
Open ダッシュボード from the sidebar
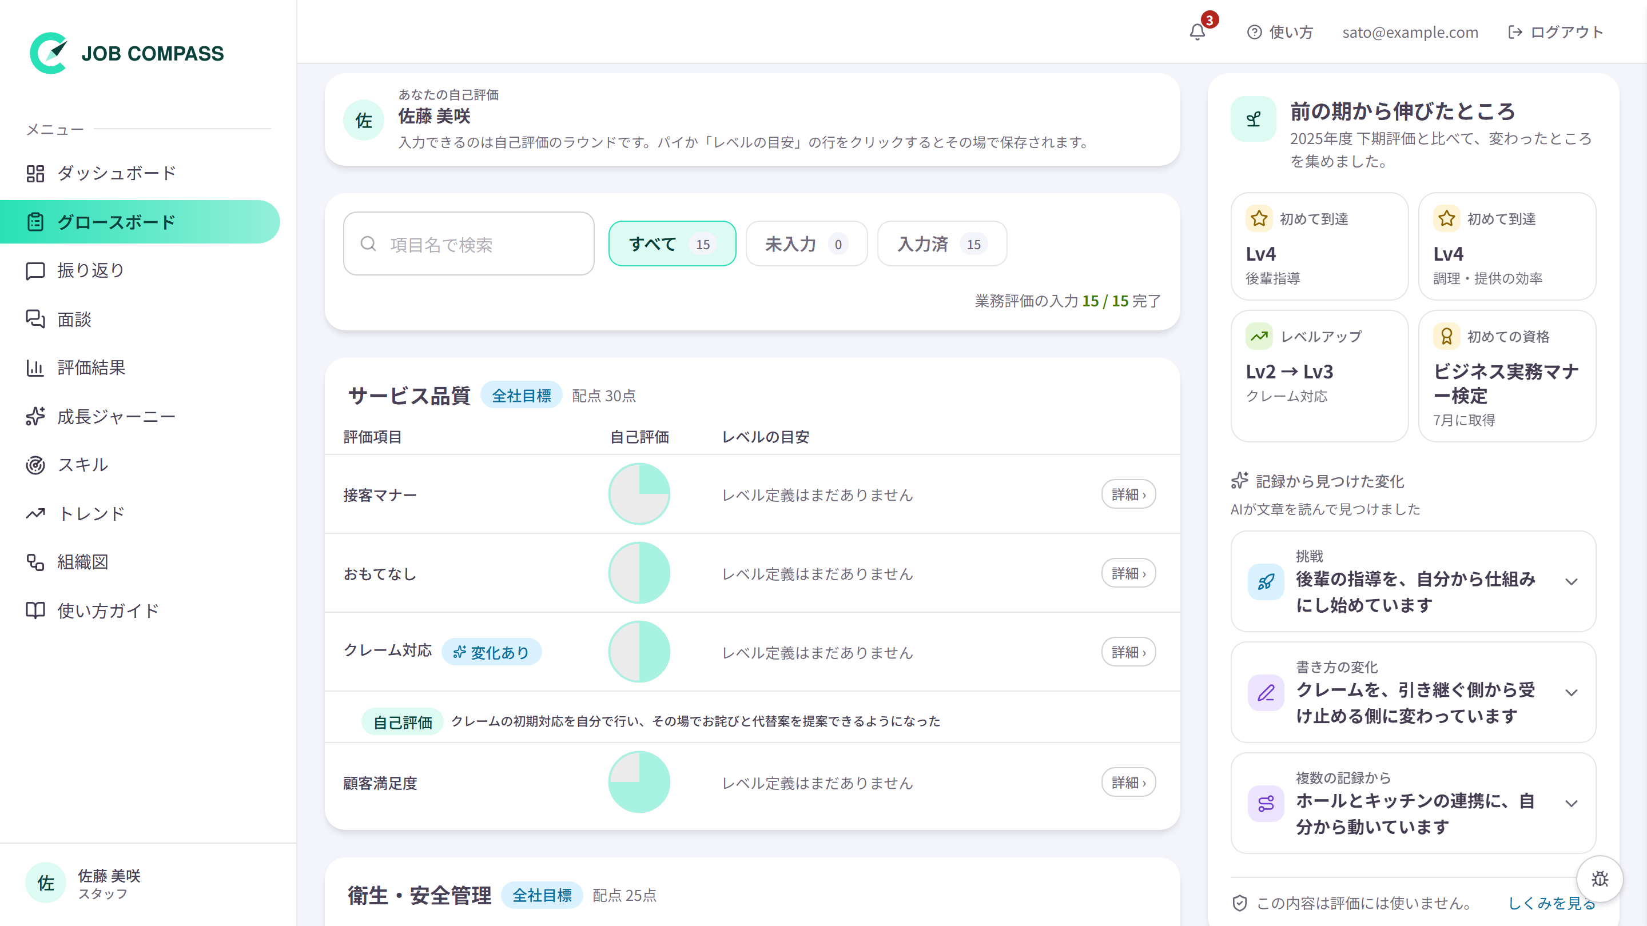tap(140, 173)
